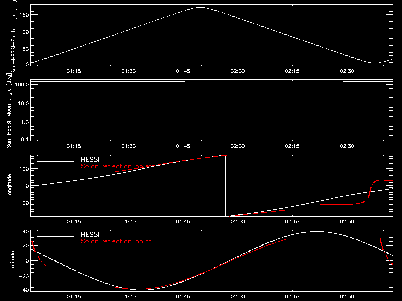Image resolution: width=402 pixels, height=301 pixels.
Task: Click the 0 tick on Longitude axis
Action: click(x=28, y=186)
